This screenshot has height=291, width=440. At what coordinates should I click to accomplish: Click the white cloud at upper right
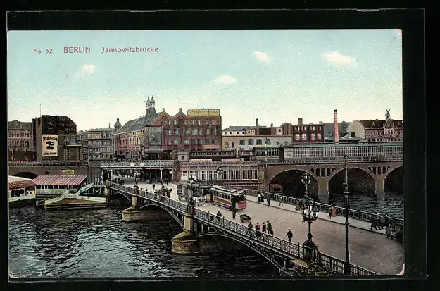pyautogui.click(x=339, y=59)
